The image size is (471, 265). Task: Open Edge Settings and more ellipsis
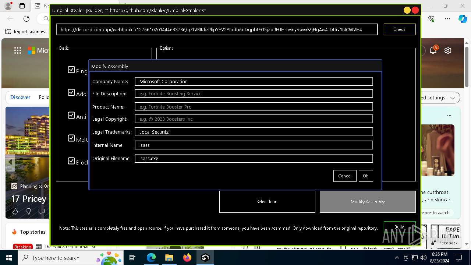coord(447,19)
